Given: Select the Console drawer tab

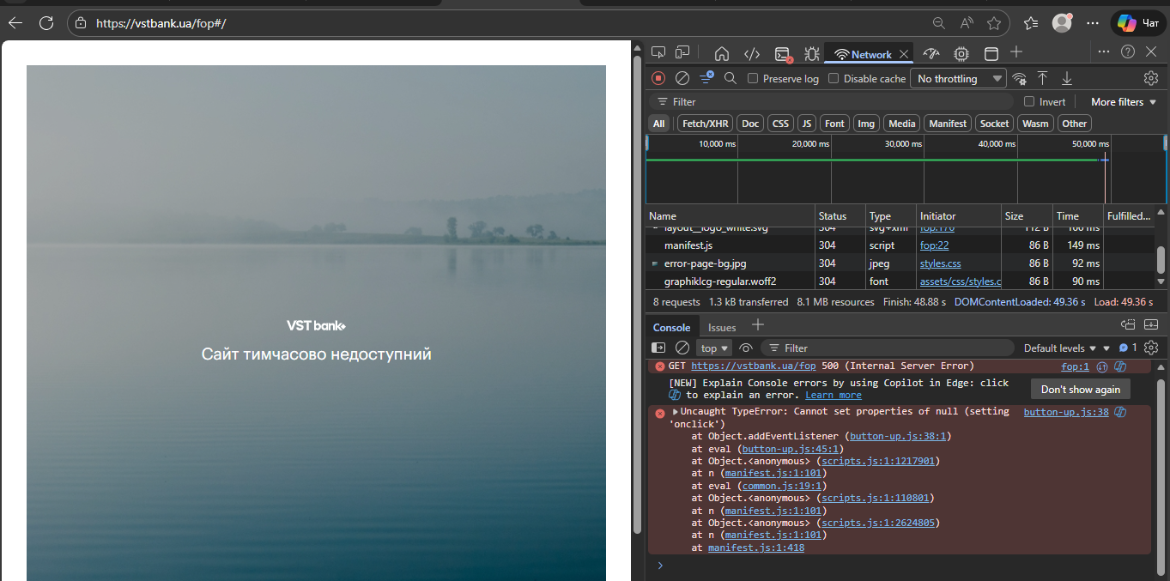Looking at the screenshot, I should coord(671,327).
